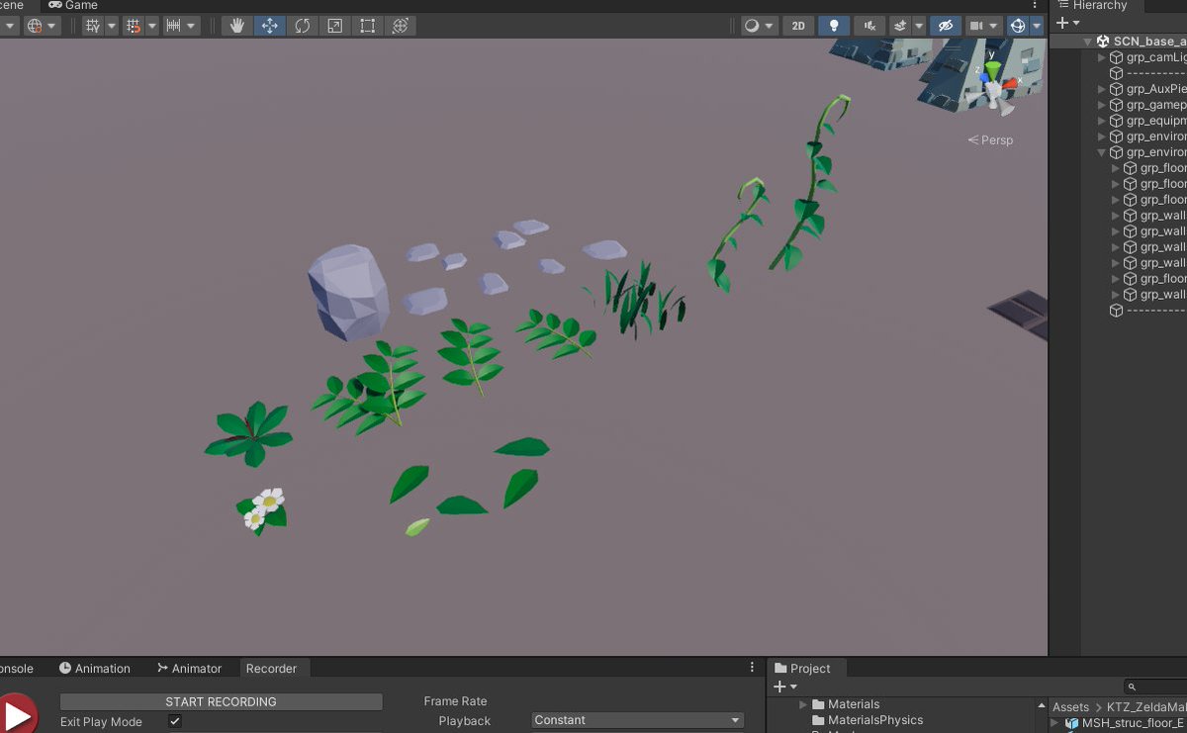Viewport: 1187px width, 733px height.
Task: Switch to the Game tab
Action: click(73, 5)
